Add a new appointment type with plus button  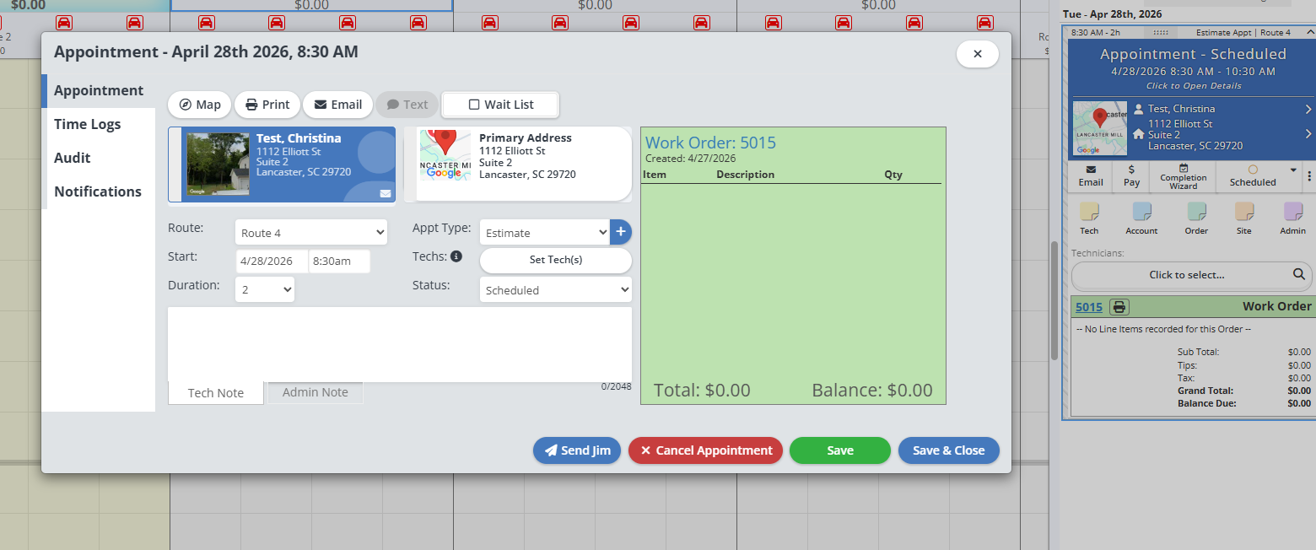click(621, 232)
